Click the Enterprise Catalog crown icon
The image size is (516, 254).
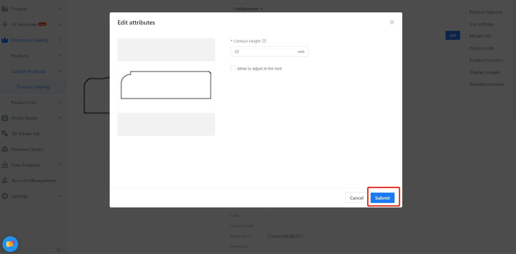(5, 40)
